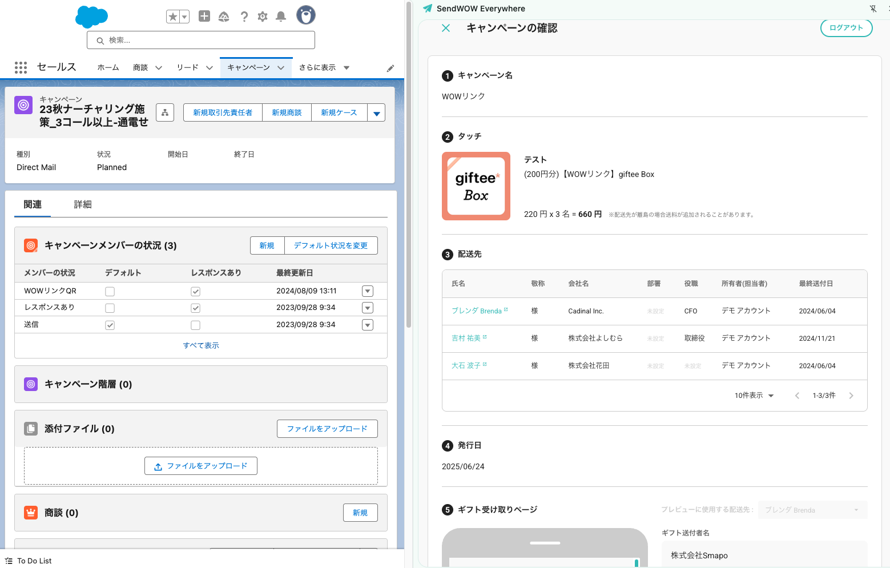Viewport: 890px width, 568px height.
Task: Open the user profile avatar
Action: [x=306, y=15]
